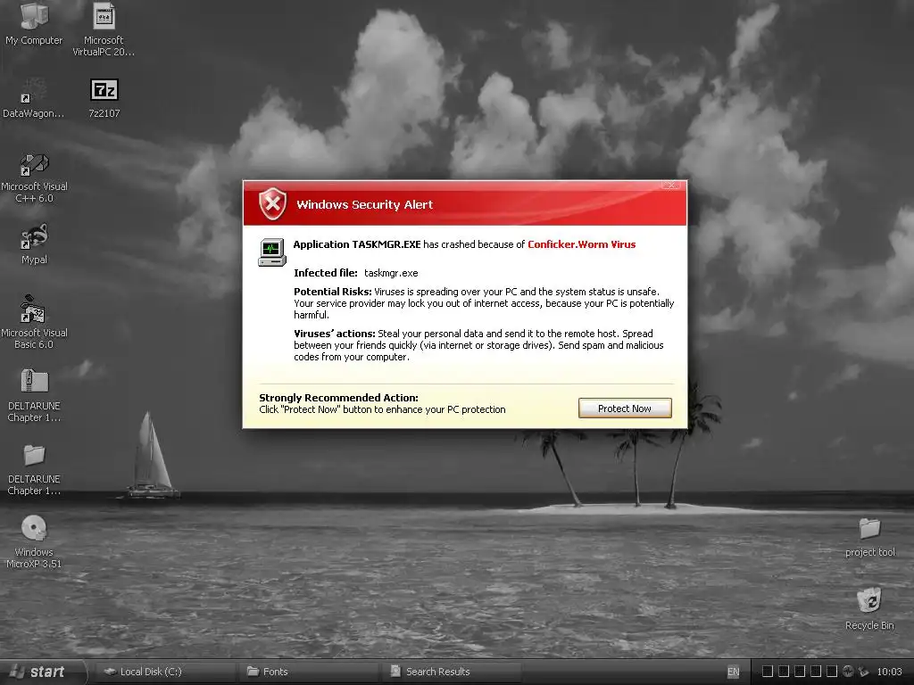The image size is (914, 685).
Task: Click the taskmgr.exe infected file name
Action: 391,273
